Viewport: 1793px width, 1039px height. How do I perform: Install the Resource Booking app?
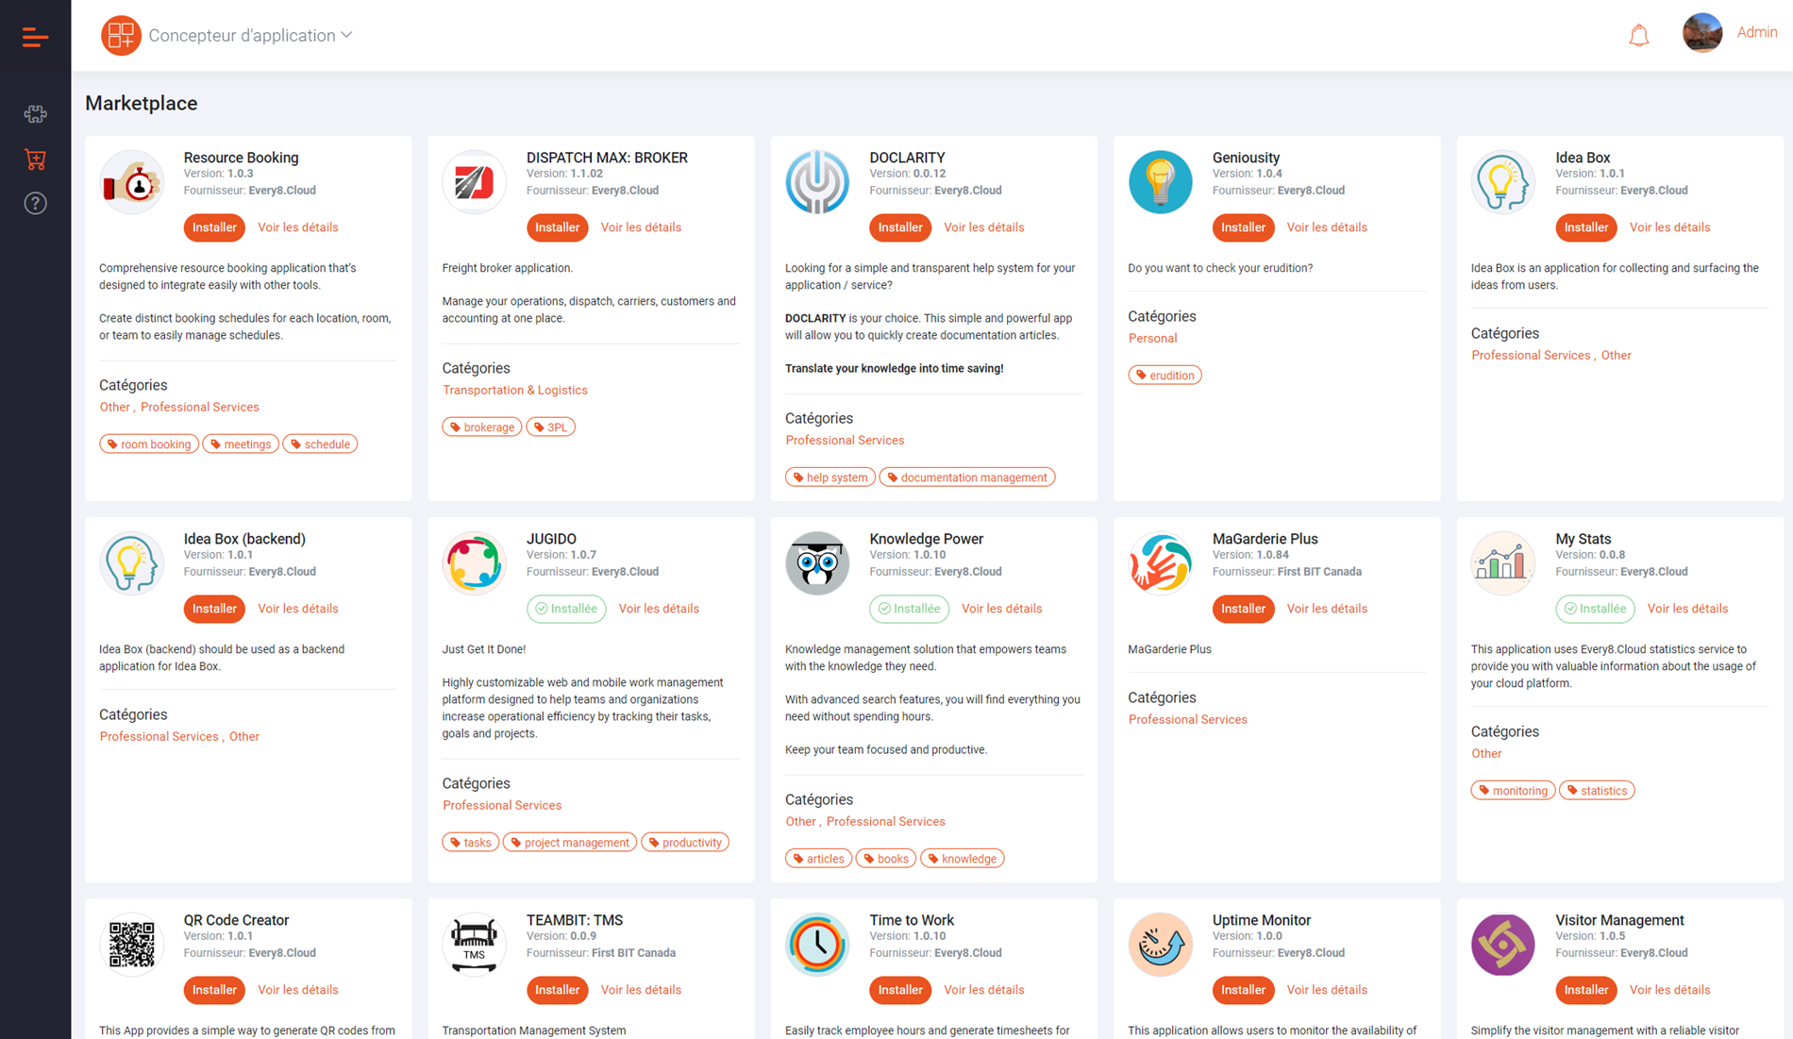(214, 227)
